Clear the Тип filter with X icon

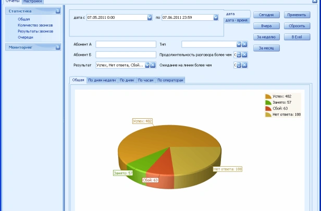tap(244, 44)
